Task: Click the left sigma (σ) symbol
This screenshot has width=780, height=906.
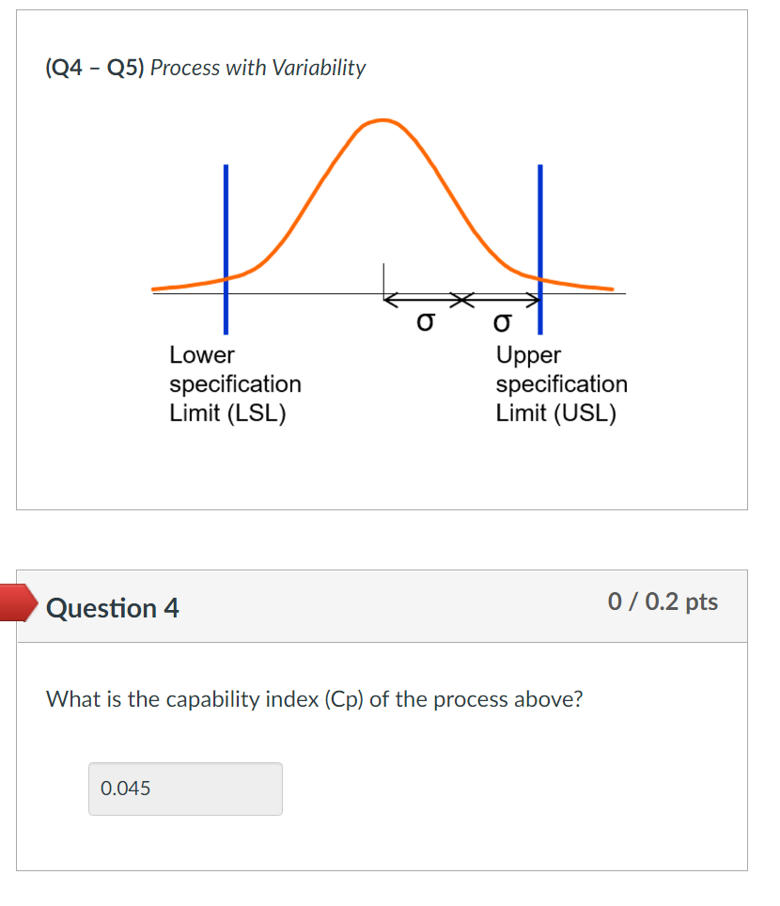Action: (x=424, y=322)
